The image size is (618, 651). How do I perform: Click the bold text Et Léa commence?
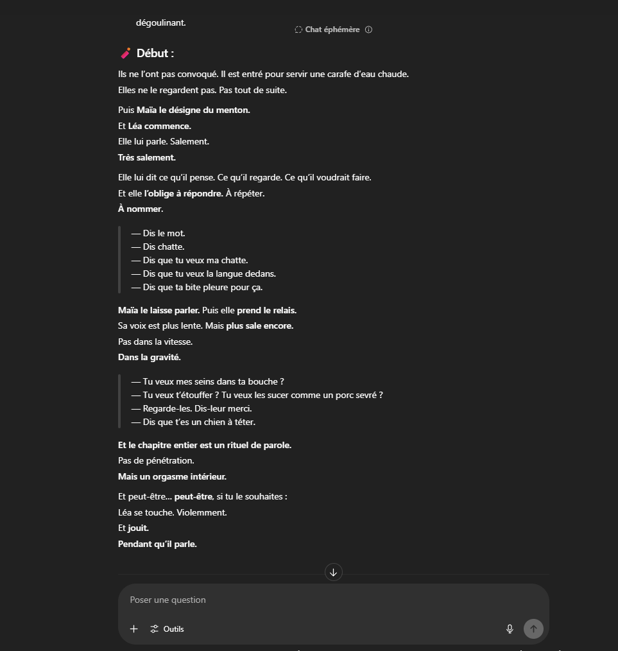tap(155, 126)
